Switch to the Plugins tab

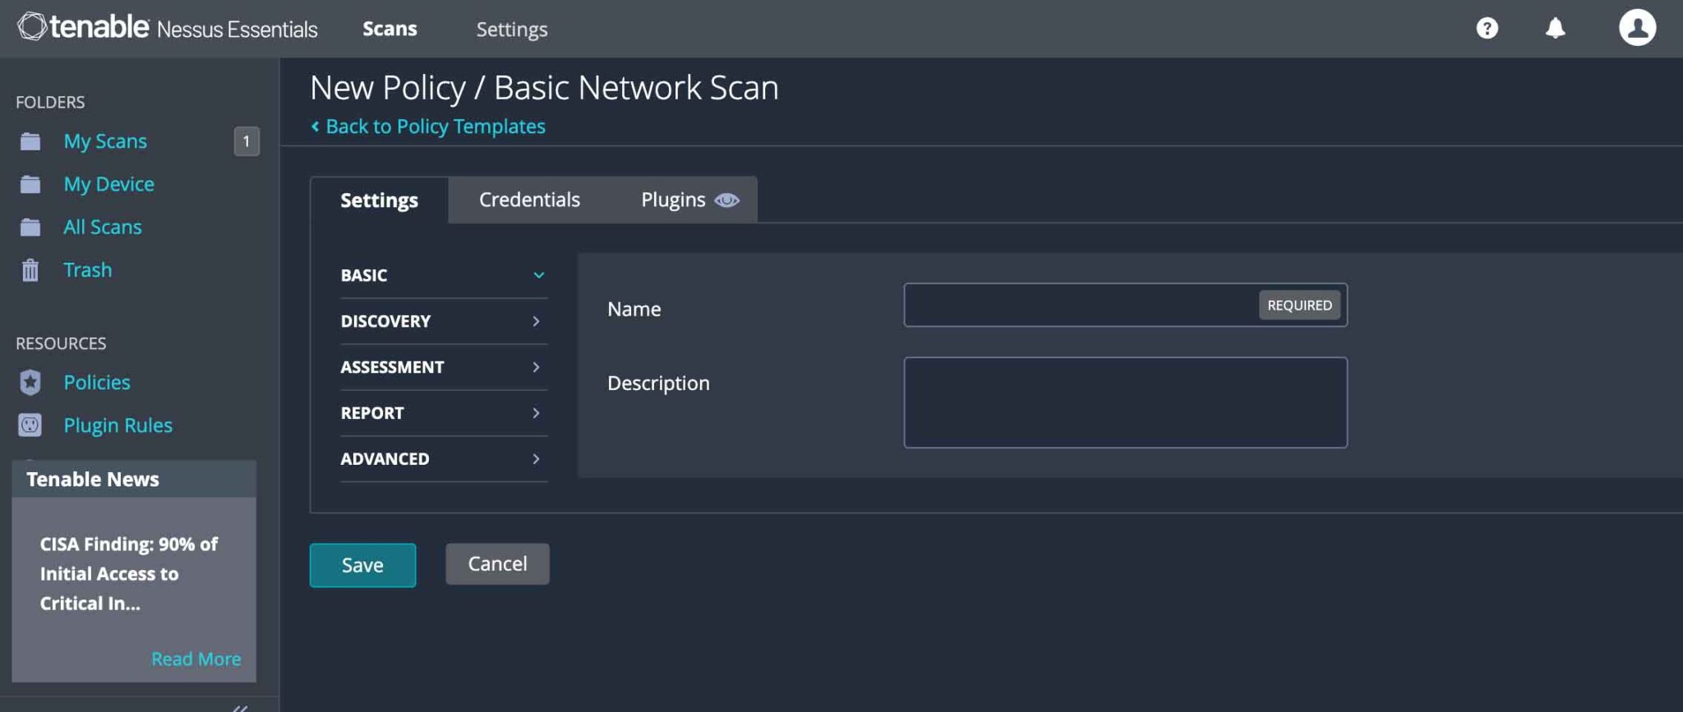689,200
